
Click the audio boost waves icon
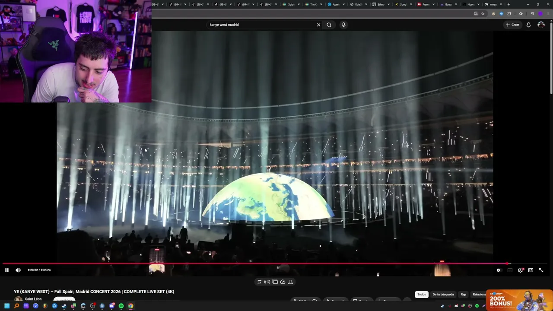tap(267, 282)
